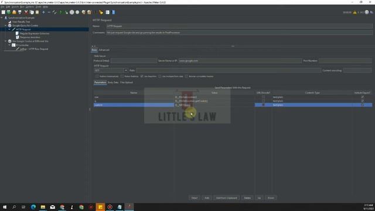Open Microsoft Edge from the taskbar
This screenshot has width=375, height=211.
[x=33, y=207]
